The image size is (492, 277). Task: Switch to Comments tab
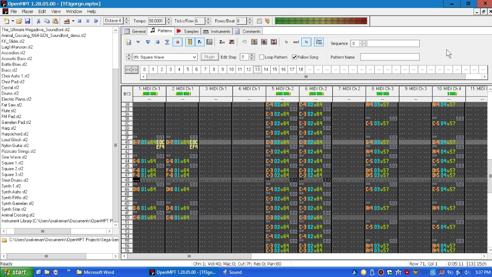pyautogui.click(x=248, y=31)
